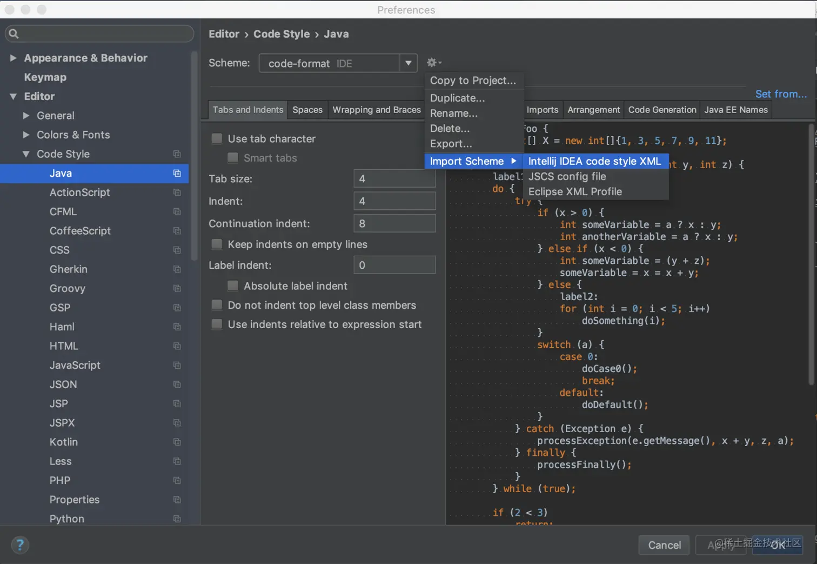Choose Copy to Project menu item

[x=473, y=81]
